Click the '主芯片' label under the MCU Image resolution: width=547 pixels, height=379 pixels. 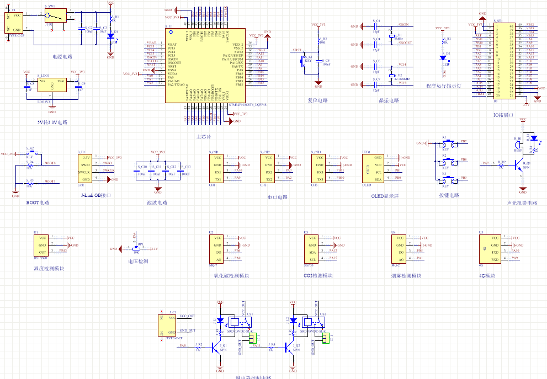point(204,137)
